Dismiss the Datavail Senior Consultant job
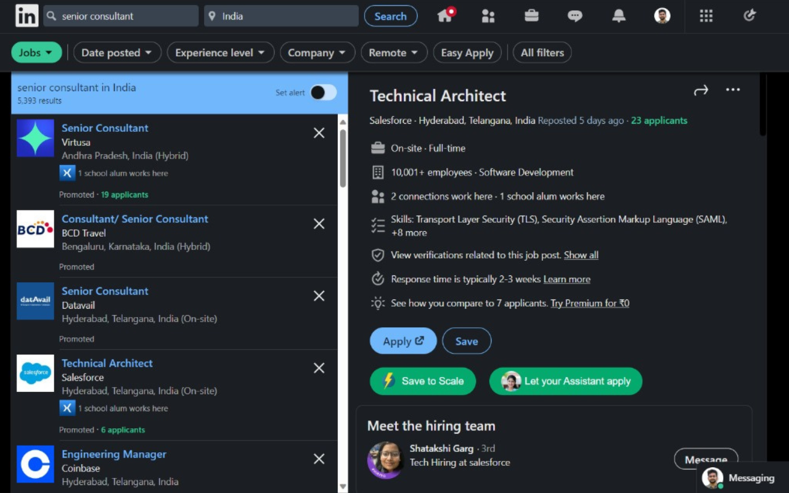The height and width of the screenshot is (493, 789). (x=319, y=296)
